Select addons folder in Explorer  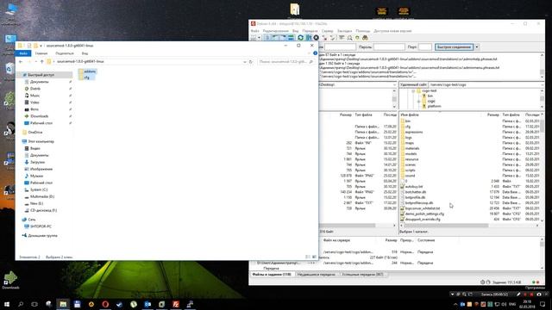pyautogui.click(x=87, y=71)
